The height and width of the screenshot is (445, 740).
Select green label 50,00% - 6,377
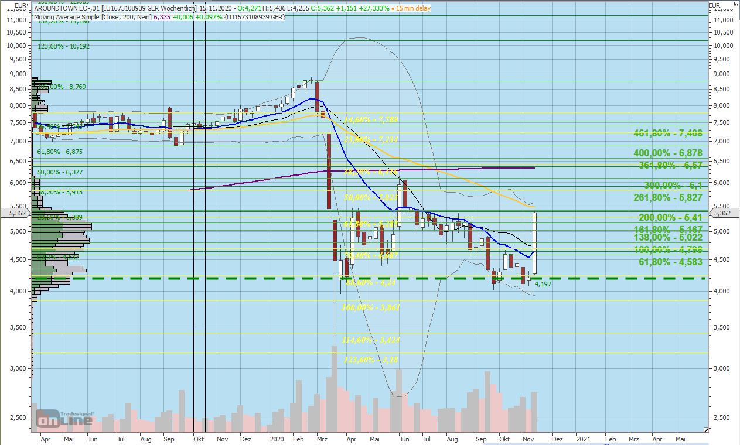(59, 172)
